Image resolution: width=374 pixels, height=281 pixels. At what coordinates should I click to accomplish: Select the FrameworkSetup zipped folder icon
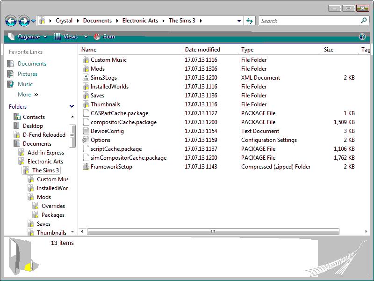click(86, 167)
